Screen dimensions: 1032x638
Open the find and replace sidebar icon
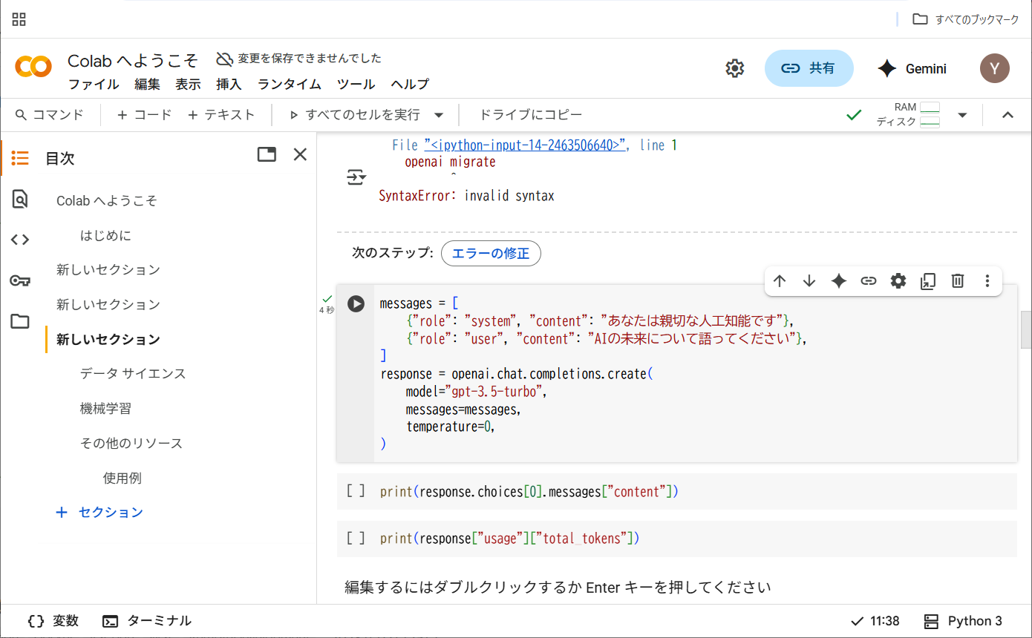click(x=20, y=199)
